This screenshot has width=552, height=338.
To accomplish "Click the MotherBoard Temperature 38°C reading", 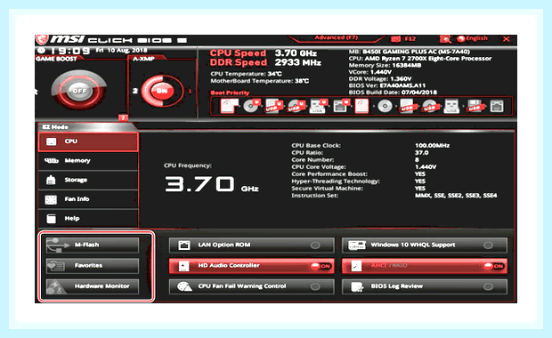I will 259,81.
